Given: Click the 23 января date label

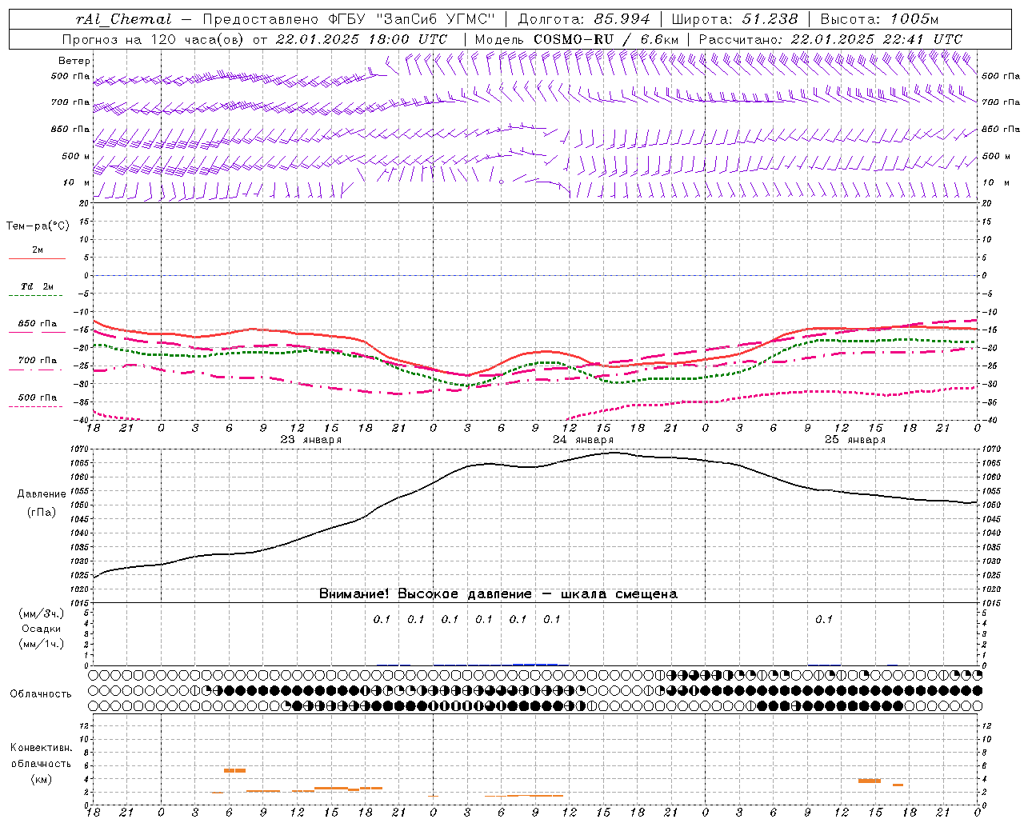Looking at the screenshot, I should [x=310, y=440].
